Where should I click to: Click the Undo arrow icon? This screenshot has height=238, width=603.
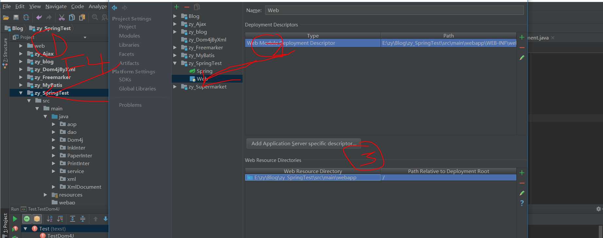(39, 17)
